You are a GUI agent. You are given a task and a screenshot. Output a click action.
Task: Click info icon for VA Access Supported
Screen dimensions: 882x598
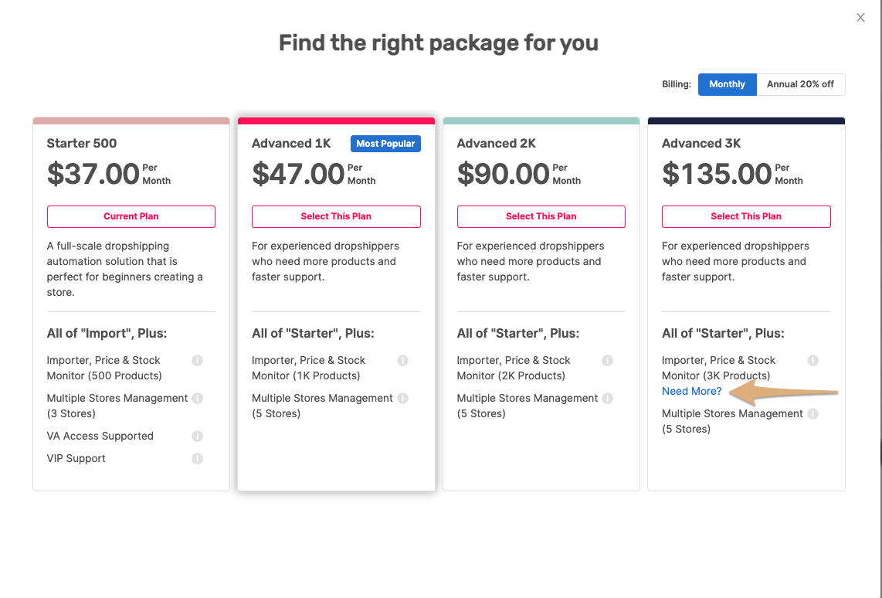click(197, 436)
